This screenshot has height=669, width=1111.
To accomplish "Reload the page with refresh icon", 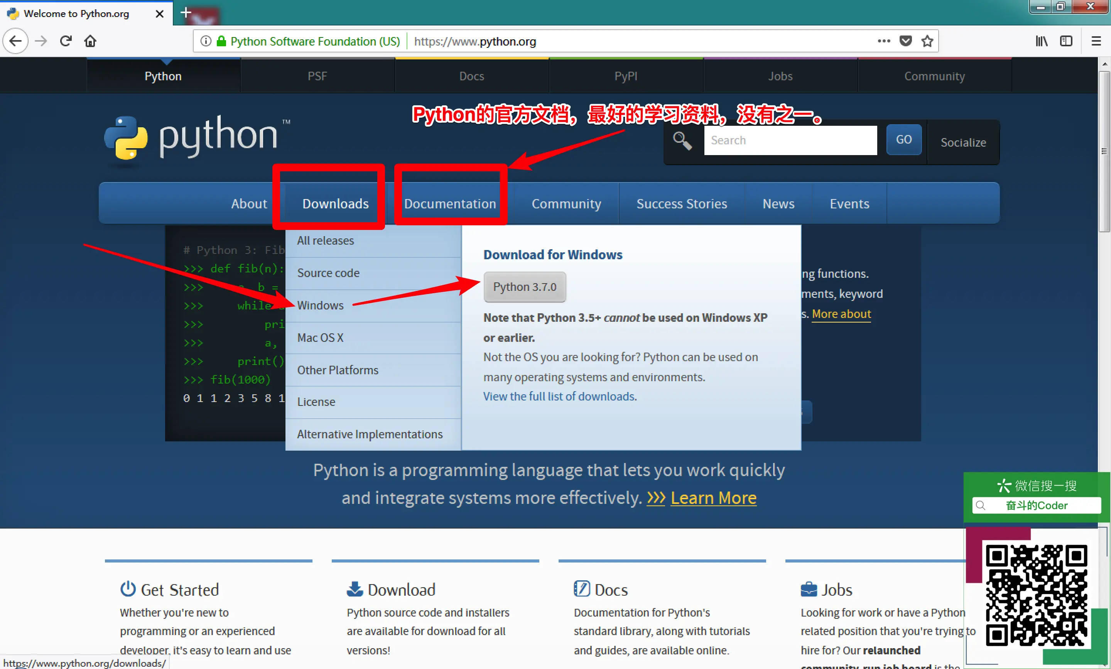I will tap(66, 41).
